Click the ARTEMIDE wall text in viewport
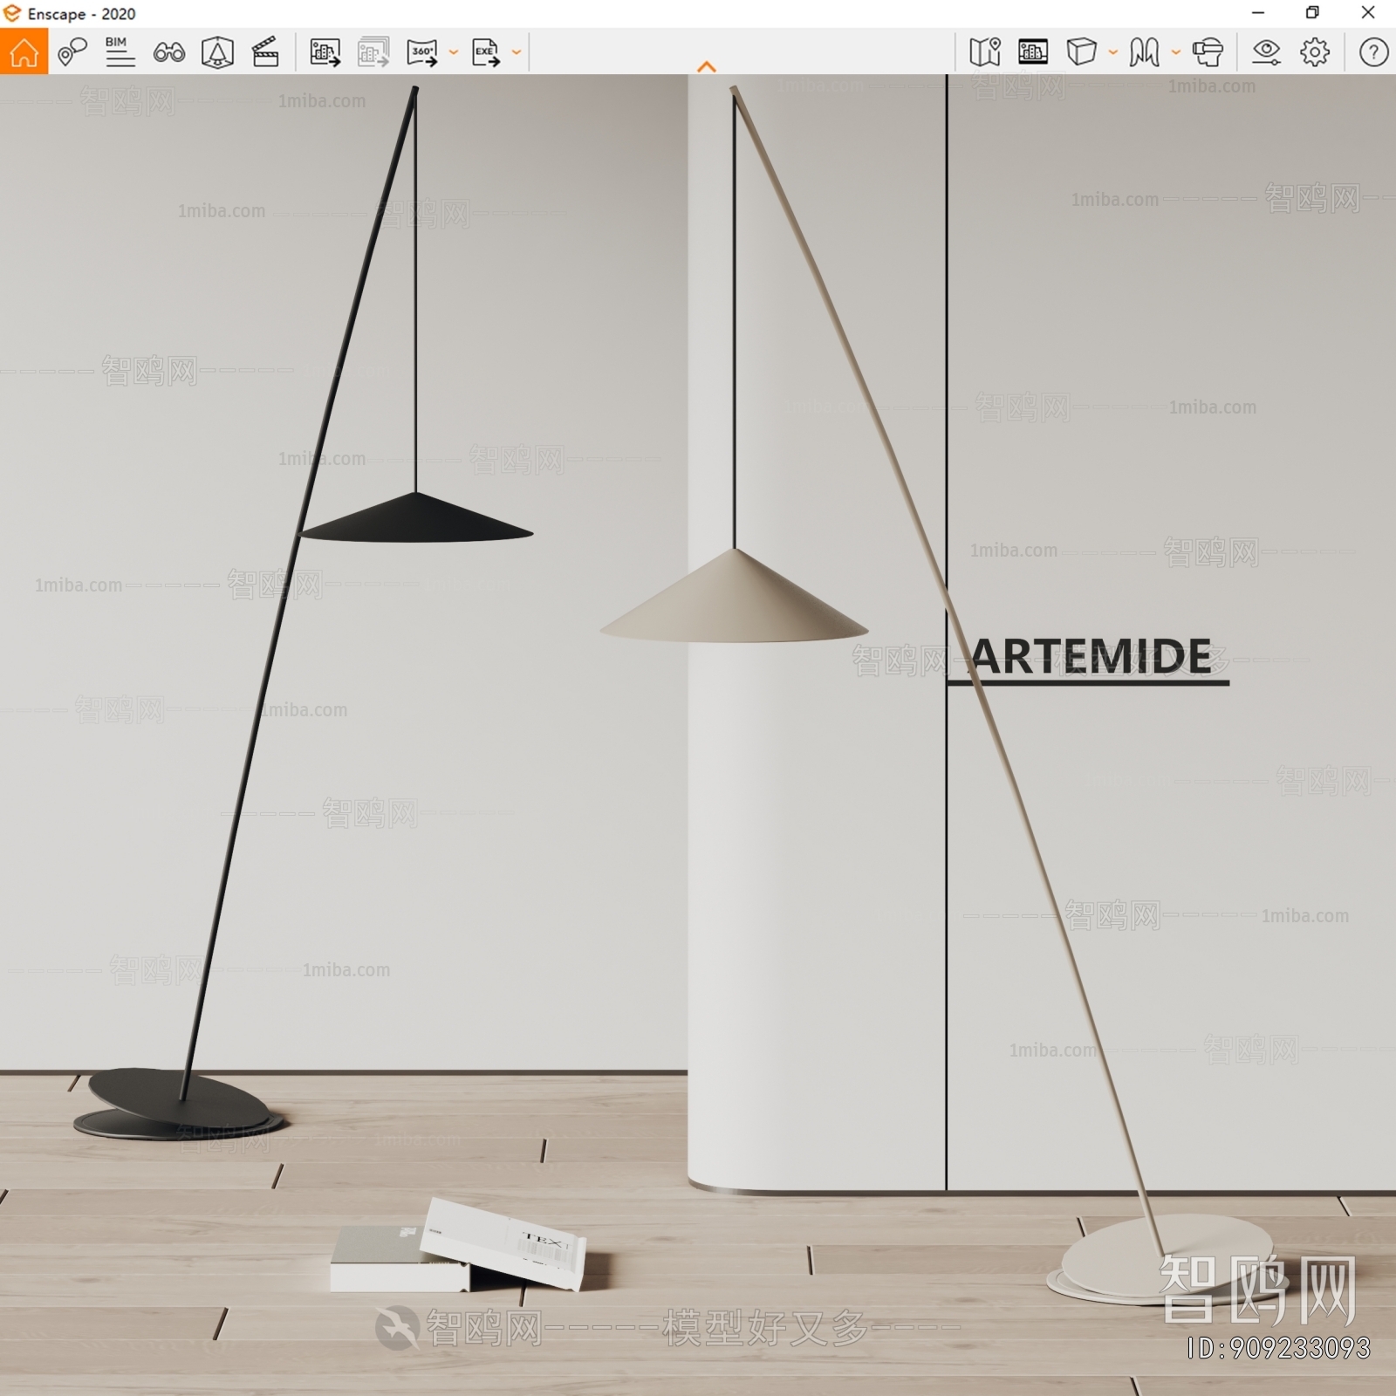This screenshot has width=1396, height=1396. pyautogui.click(x=1091, y=656)
